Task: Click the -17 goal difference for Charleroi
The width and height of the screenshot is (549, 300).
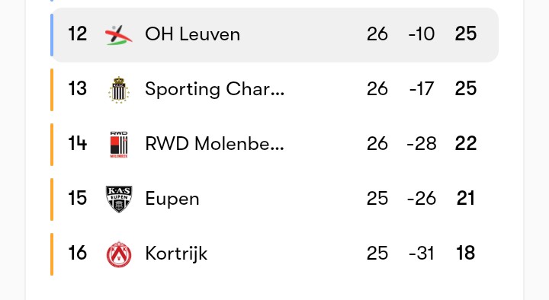Action: pos(422,89)
